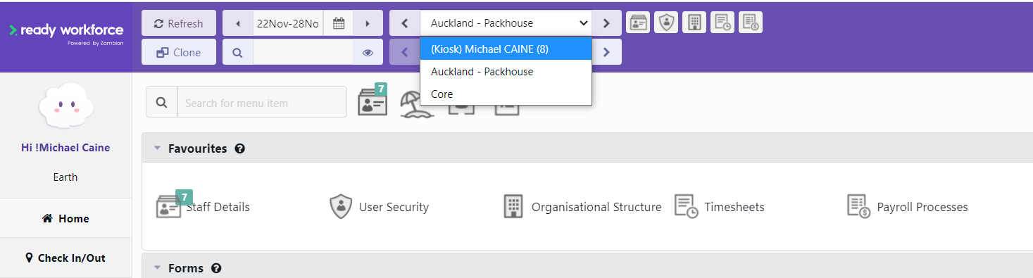
Task: Open the Auckland - Packhouse dropdown
Action: [506, 23]
